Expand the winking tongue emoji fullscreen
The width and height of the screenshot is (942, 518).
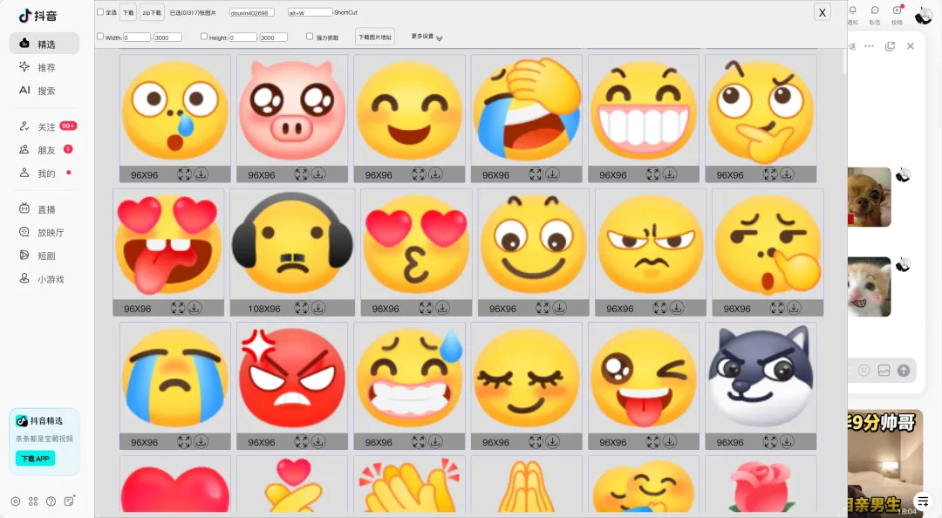click(x=652, y=441)
